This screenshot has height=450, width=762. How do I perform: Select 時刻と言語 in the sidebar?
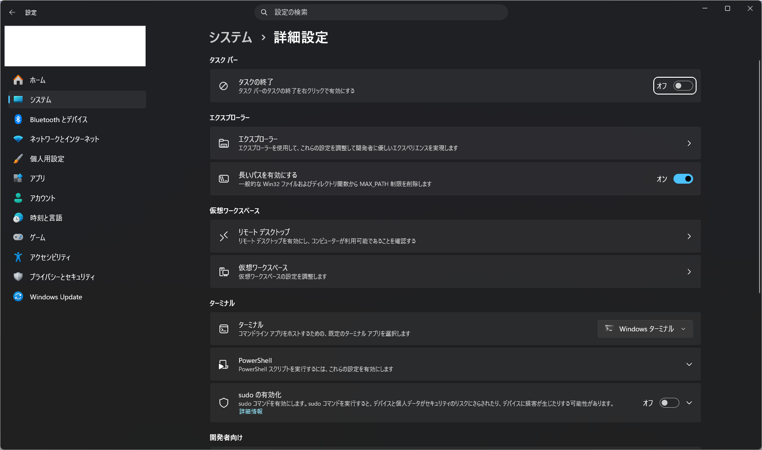[46, 218]
